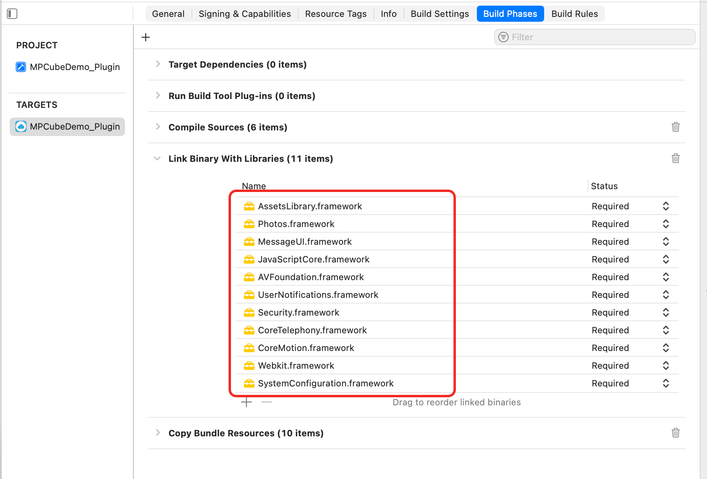Select MPCubeDemo_Plugin under TARGETS

coord(67,126)
